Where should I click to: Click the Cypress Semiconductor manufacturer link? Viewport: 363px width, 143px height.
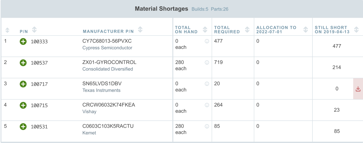point(107,48)
